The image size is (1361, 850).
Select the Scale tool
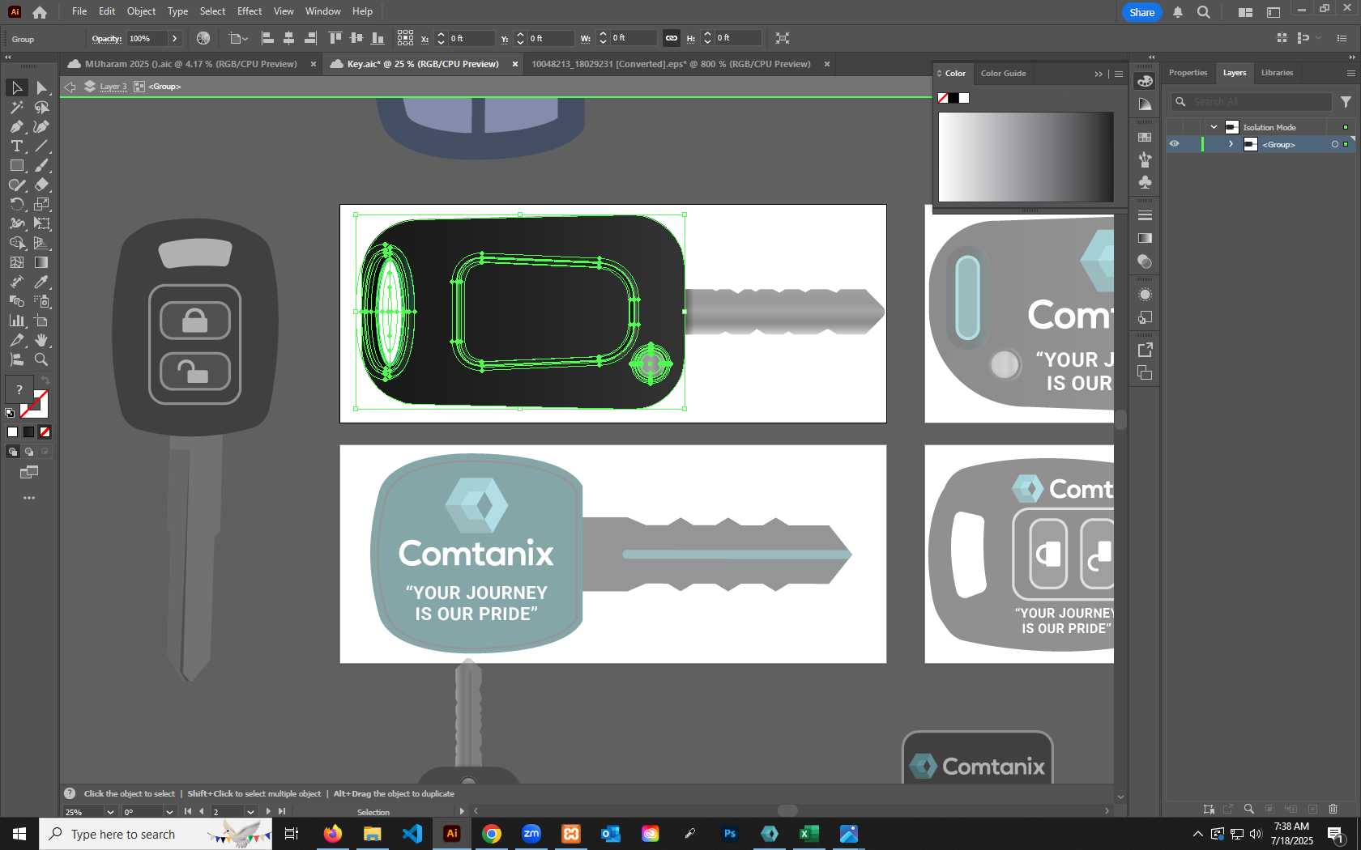(x=42, y=204)
